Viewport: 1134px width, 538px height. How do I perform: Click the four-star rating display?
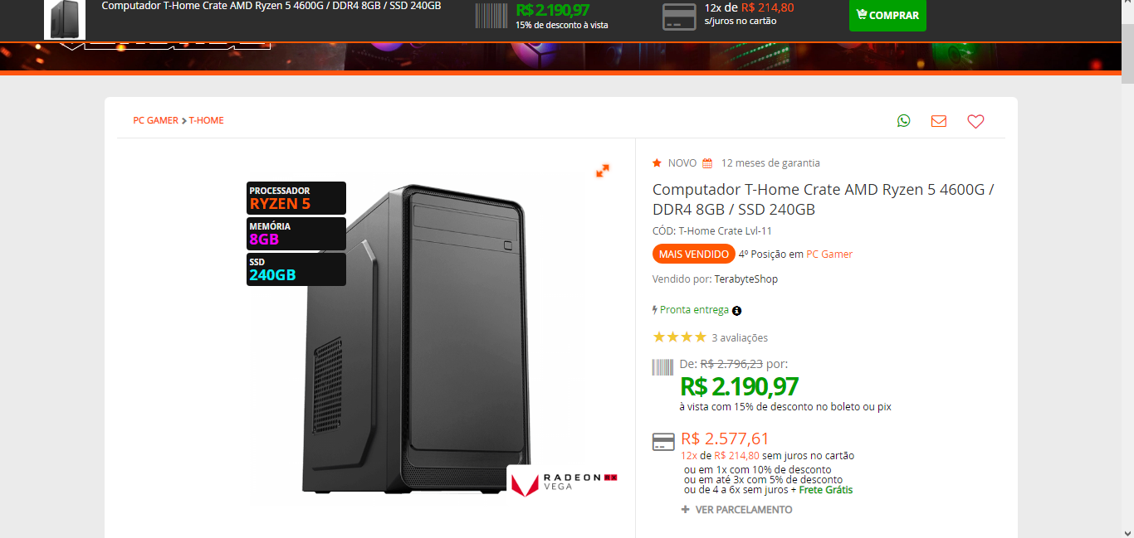(679, 337)
